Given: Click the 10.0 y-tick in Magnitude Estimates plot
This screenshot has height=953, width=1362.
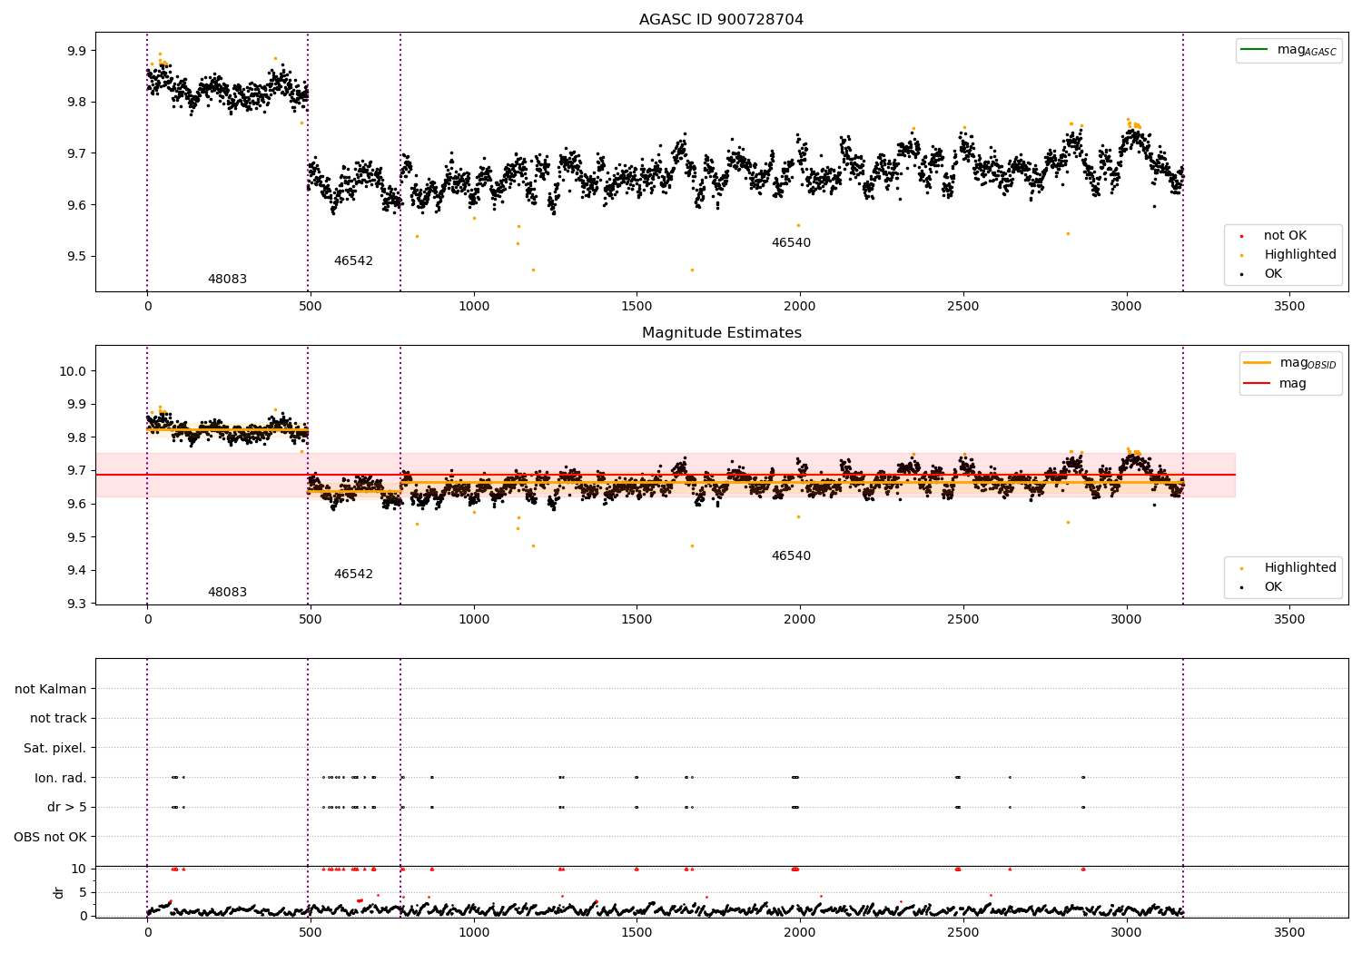Looking at the screenshot, I should (x=71, y=371).
